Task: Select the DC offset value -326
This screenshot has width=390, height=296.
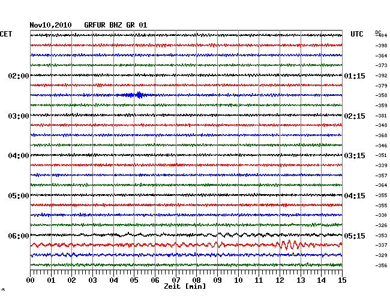Action: coord(381,225)
